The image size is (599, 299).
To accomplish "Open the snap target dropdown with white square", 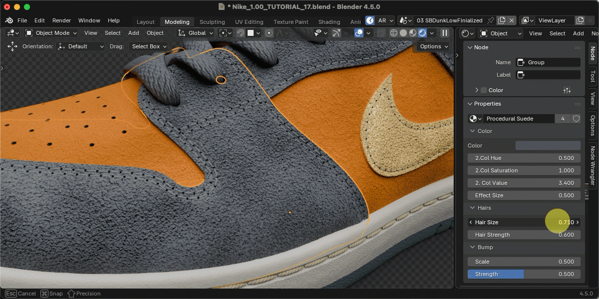I will [x=254, y=33].
